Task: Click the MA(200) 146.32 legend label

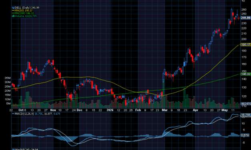Action: pyautogui.click(x=24, y=13)
